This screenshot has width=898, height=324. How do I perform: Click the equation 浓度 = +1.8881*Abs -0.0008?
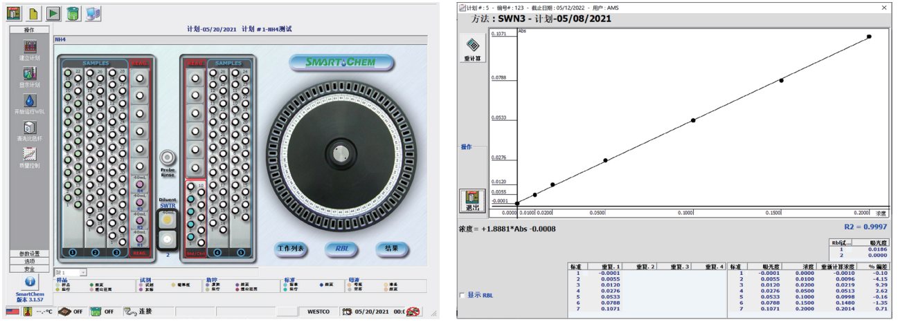(x=507, y=229)
